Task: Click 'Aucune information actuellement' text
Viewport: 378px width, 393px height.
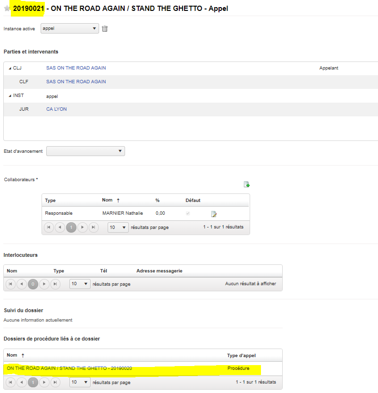Action: coord(38,320)
